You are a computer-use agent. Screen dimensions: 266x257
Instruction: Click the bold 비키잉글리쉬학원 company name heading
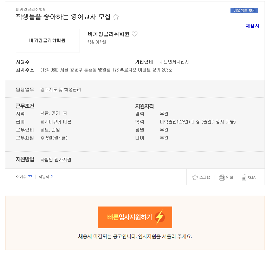[109, 34]
